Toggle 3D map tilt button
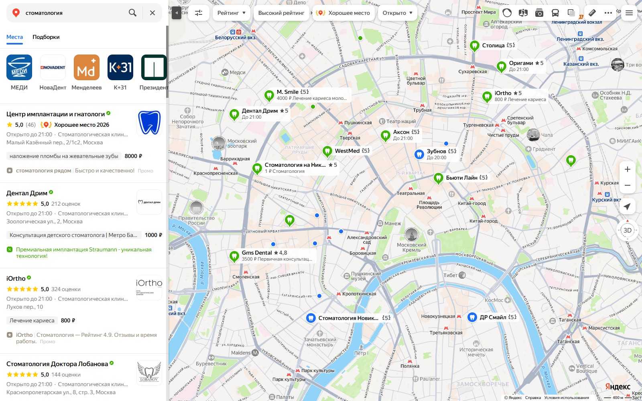 coord(628,230)
